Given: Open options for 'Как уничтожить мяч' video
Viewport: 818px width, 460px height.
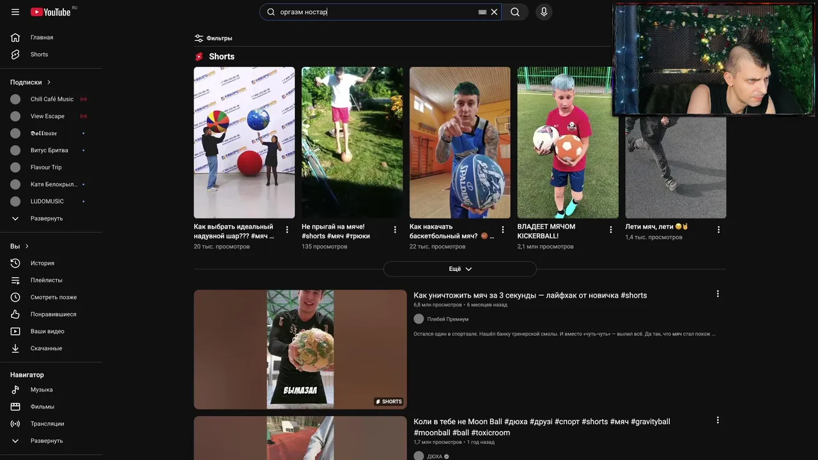Looking at the screenshot, I should click(718, 294).
